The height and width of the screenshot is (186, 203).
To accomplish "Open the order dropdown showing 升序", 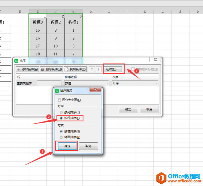I will 135,83.
